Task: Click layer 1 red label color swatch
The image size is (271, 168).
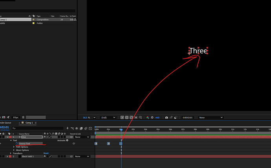Action: click(10, 137)
